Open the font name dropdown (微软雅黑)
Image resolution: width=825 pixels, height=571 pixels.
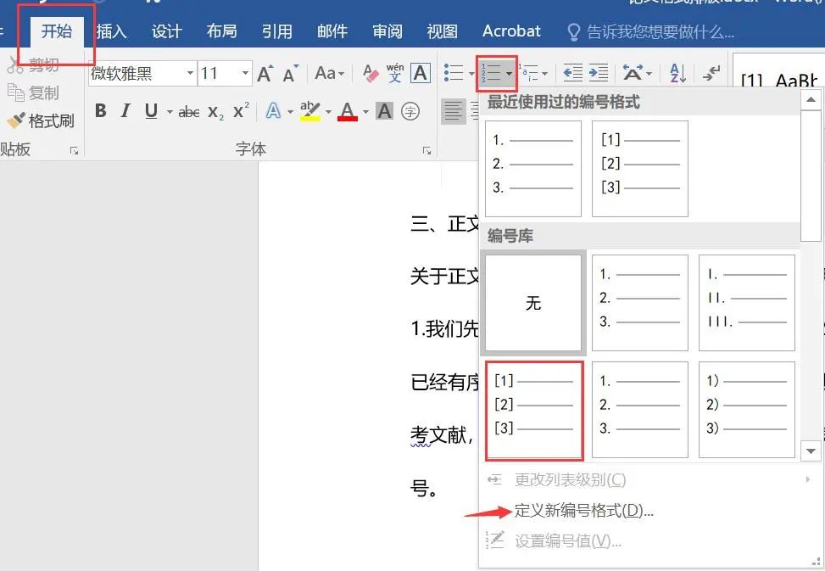click(x=191, y=73)
